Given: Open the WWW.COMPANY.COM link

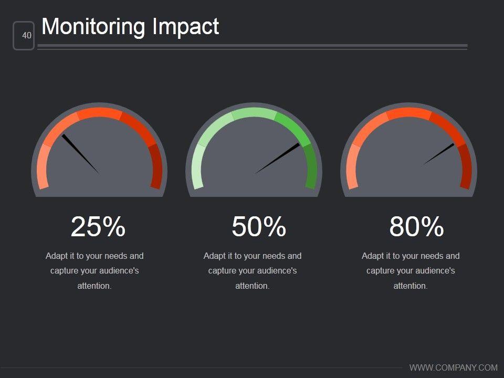Looking at the screenshot, I should pyautogui.click(x=453, y=367).
